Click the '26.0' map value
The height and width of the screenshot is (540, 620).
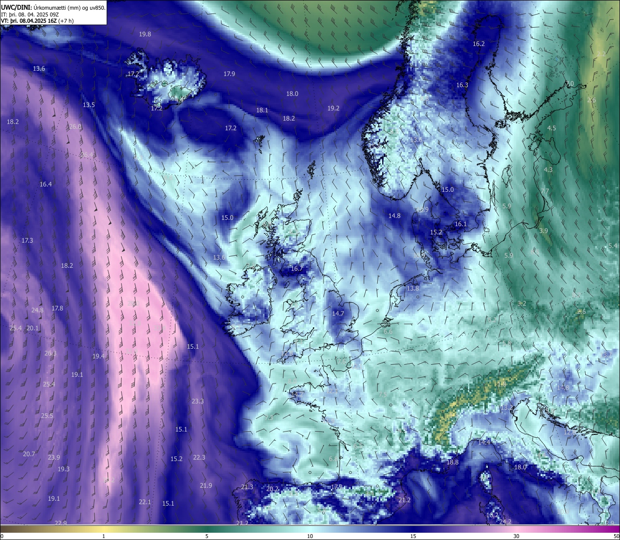(75, 126)
